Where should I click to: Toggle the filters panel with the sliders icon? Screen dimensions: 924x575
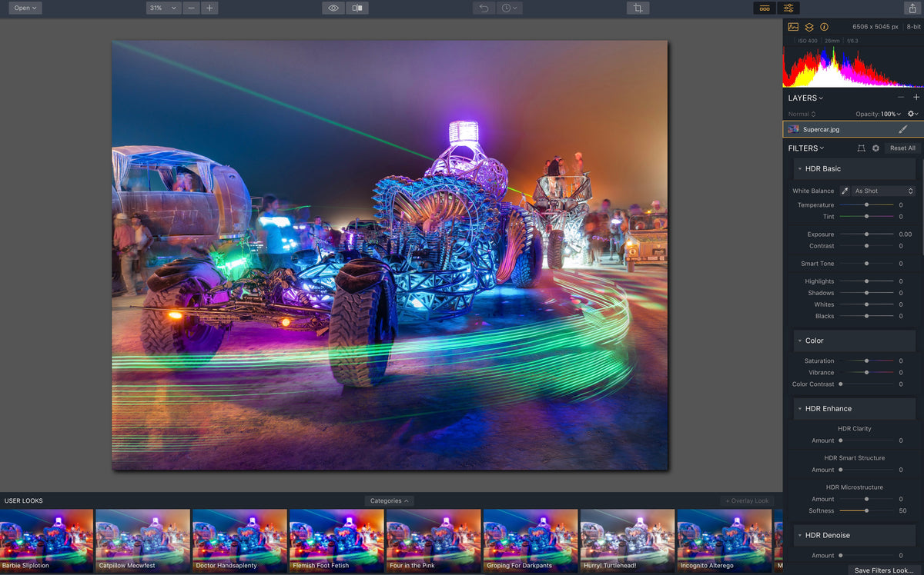tap(788, 8)
